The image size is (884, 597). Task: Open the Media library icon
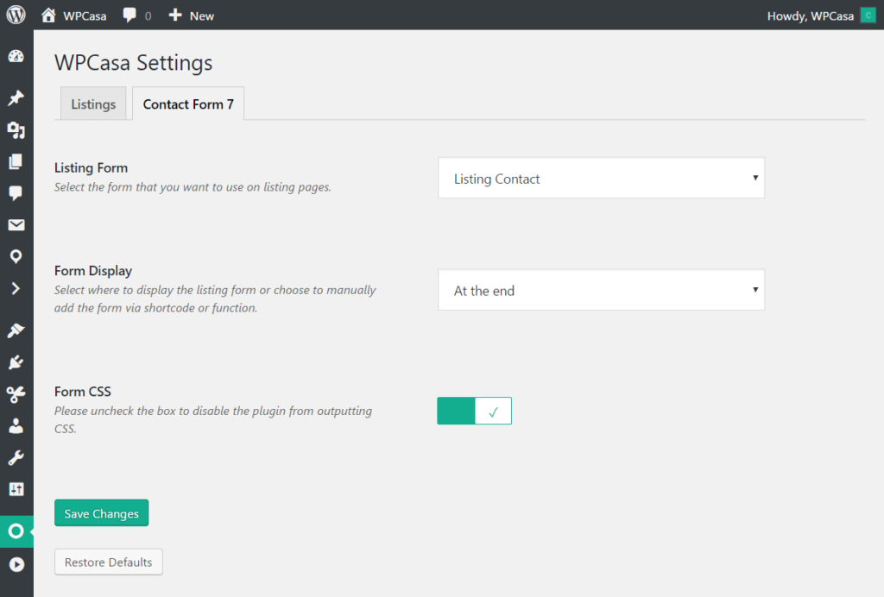(16, 129)
